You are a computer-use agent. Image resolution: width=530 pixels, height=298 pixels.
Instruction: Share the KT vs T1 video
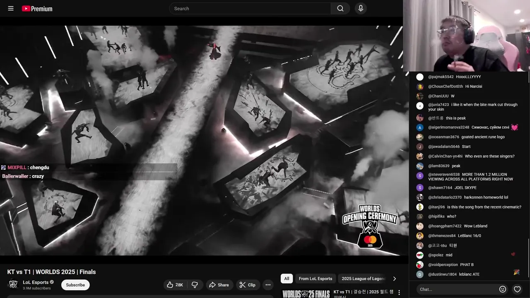[x=219, y=285]
